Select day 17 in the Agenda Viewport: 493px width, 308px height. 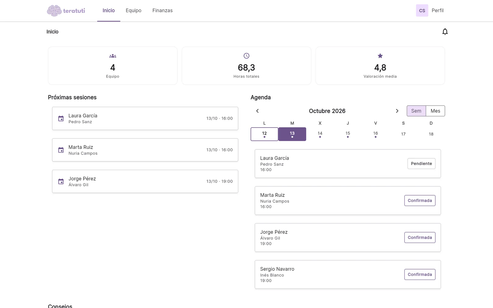(403, 134)
